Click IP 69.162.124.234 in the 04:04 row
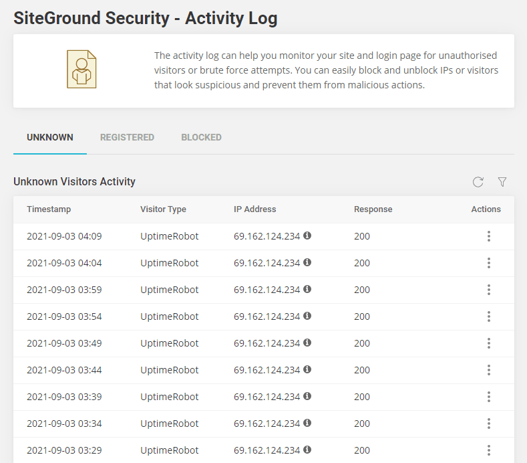Viewport: 527px width, 463px height. [267, 263]
